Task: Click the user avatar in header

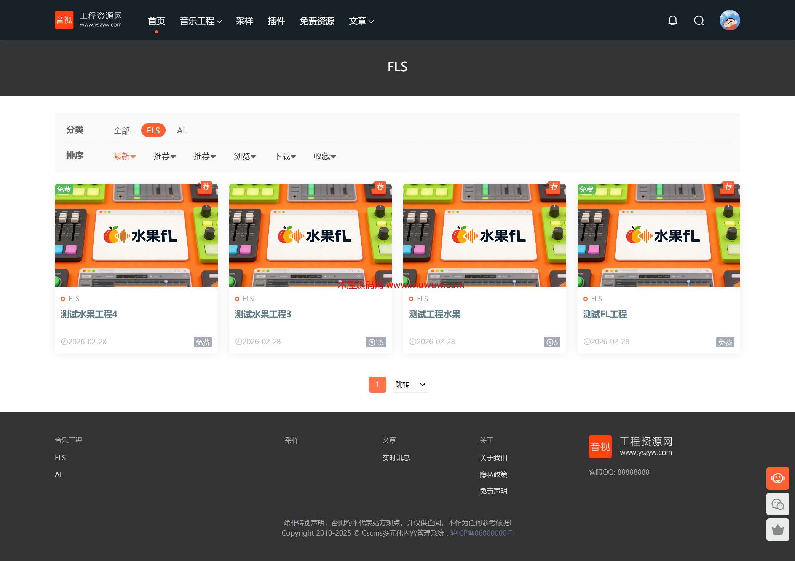Action: pyautogui.click(x=730, y=20)
